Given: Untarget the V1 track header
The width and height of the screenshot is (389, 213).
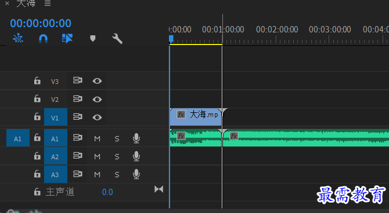Looking at the screenshot, I should 56,117.
